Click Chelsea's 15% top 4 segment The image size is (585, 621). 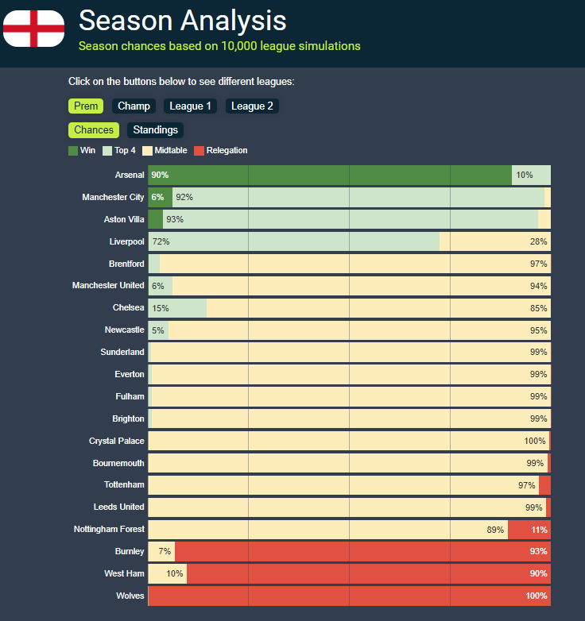point(178,308)
